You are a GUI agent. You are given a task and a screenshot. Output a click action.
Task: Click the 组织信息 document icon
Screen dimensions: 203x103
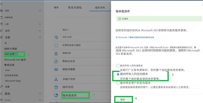[x=56, y=87]
